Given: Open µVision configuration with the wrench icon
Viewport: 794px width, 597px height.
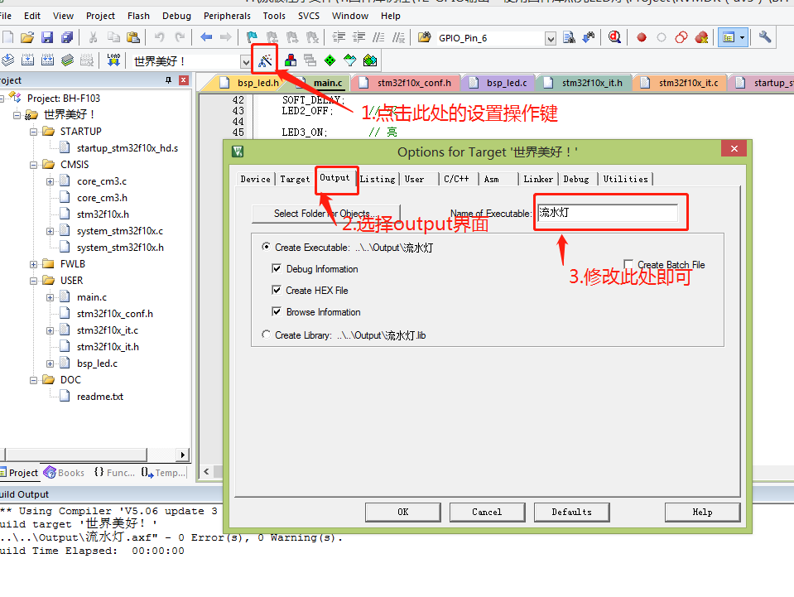Looking at the screenshot, I should [765, 37].
